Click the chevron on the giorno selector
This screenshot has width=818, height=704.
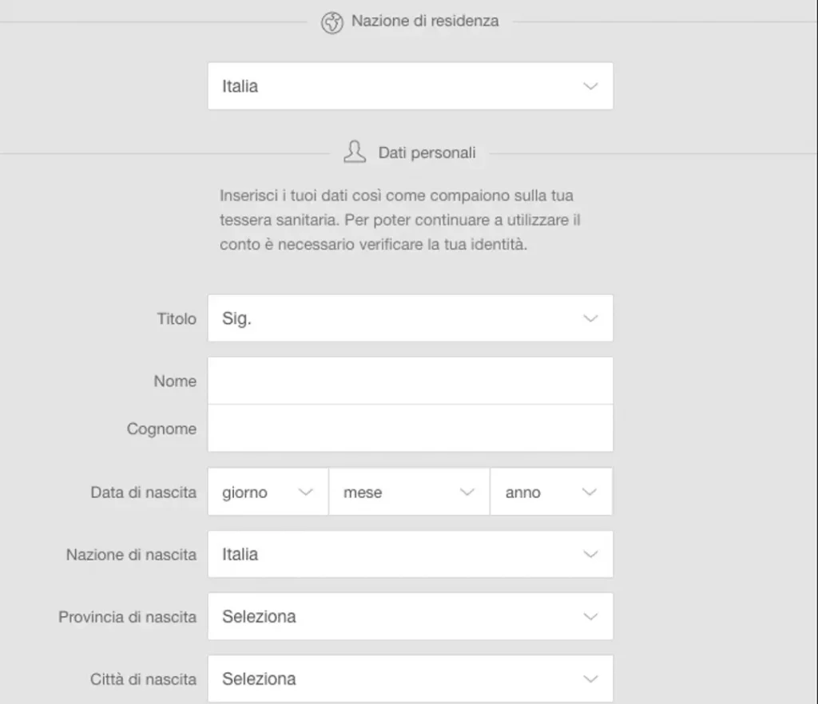(x=308, y=492)
